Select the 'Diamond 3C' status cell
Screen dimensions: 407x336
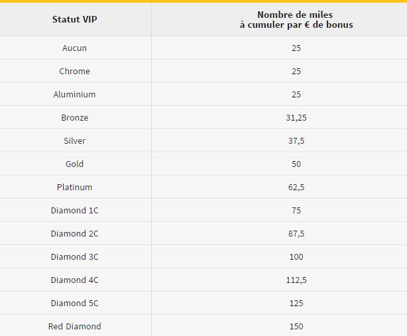click(74, 257)
